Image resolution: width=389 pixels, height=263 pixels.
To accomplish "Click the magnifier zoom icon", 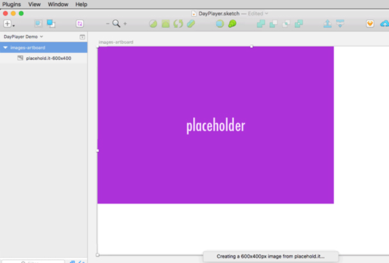I will click(116, 24).
